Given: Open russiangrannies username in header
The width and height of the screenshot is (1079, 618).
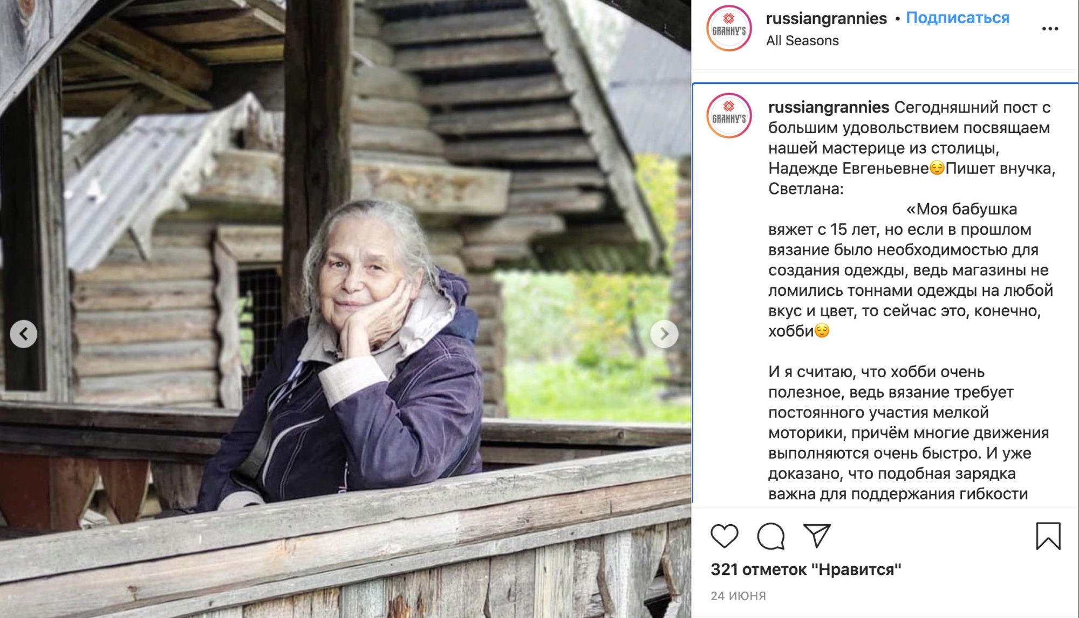Looking at the screenshot, I should (826, 18).
